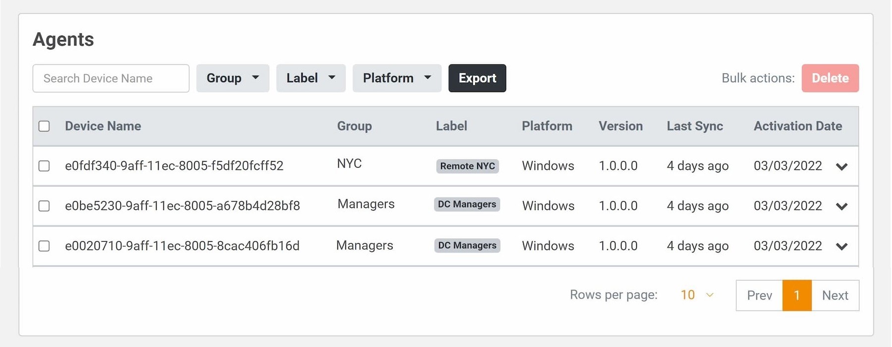Click Windows platform in the e0fdf340 row

point(548,166)
